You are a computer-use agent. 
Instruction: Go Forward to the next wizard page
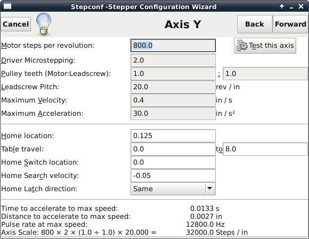(x=290, y=24)
